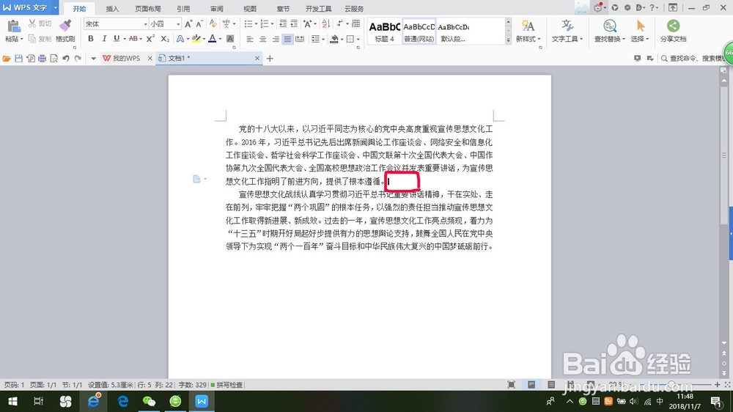
Task: Increase font size with the A+ icon
Action: (x=188, y=24)
